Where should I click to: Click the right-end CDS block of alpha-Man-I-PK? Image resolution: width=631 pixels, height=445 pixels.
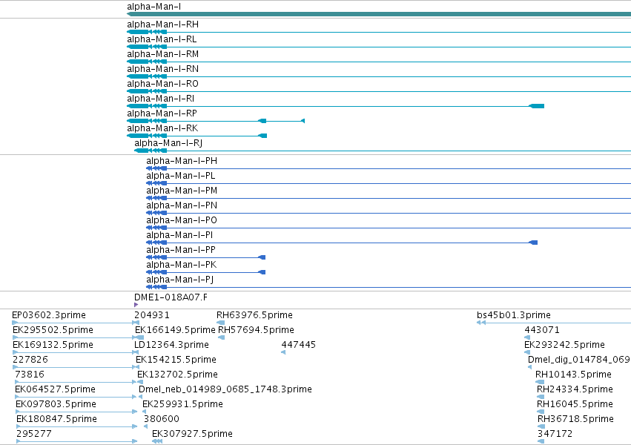(x=262, y=272)
